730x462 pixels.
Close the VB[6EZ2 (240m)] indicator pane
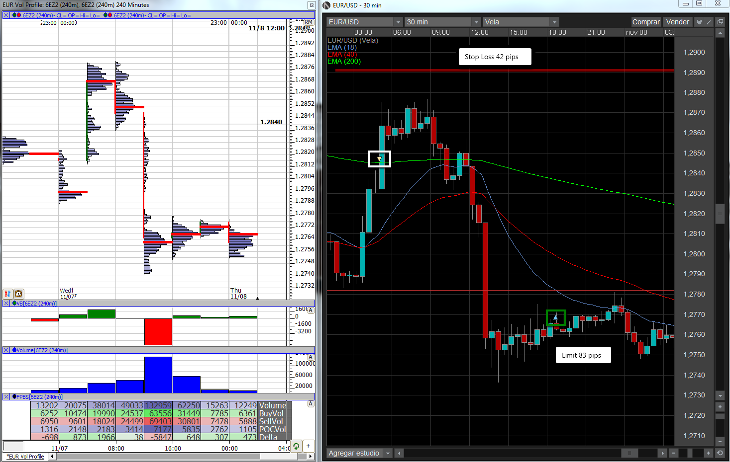tap(6, 304)
